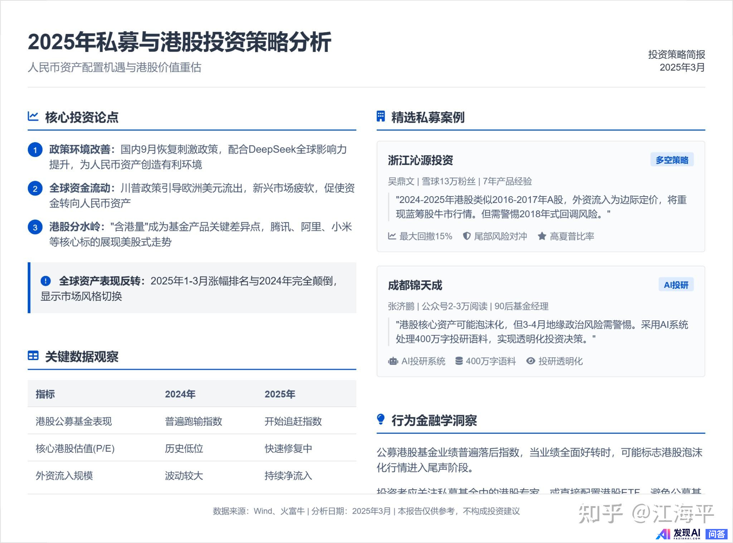This screenshot has height=543, width=733.
Task: Click the 开始追赶指数 cell
Action: point(293,421)
